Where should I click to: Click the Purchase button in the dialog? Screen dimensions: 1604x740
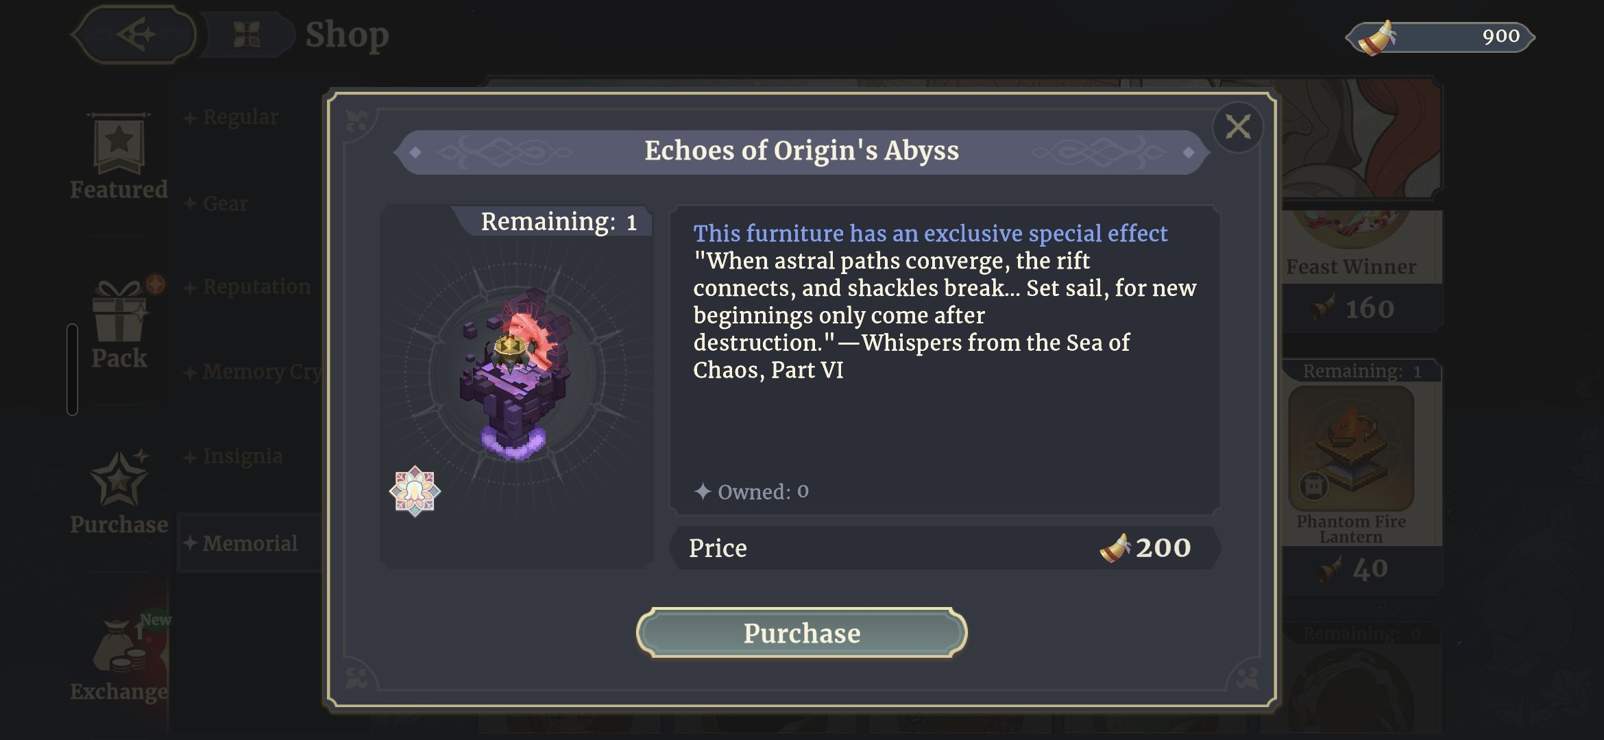[x=801, y=632]
